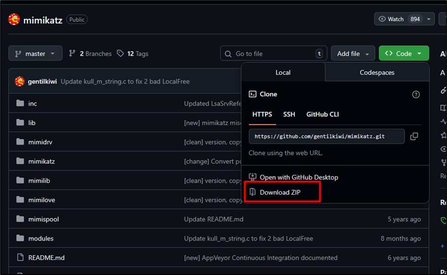
Task: Click the mimikatz repository name heading
Action: (x=43, y=20)
